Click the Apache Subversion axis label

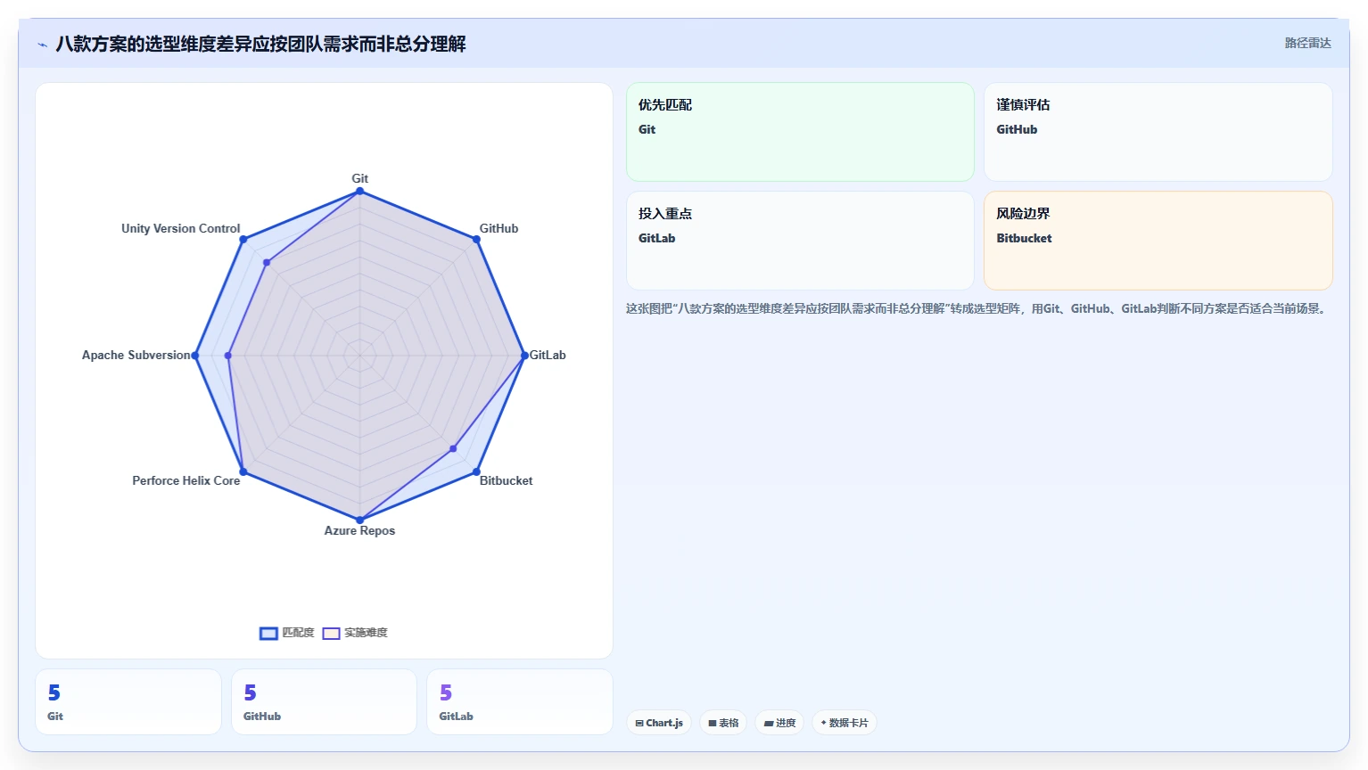point(136,355)
